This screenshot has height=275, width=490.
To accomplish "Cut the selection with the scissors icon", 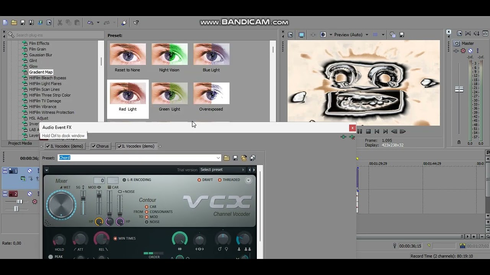I will tap(60, 23).
